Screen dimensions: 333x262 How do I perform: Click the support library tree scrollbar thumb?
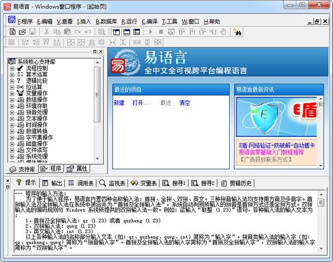[97, 94]
